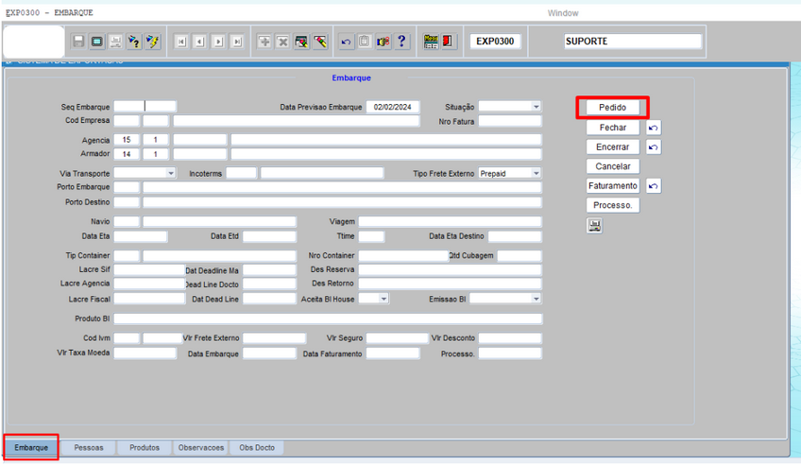Click undo arrow beside Faturamento button
This screenshot has height=465, width=801.
653,186
